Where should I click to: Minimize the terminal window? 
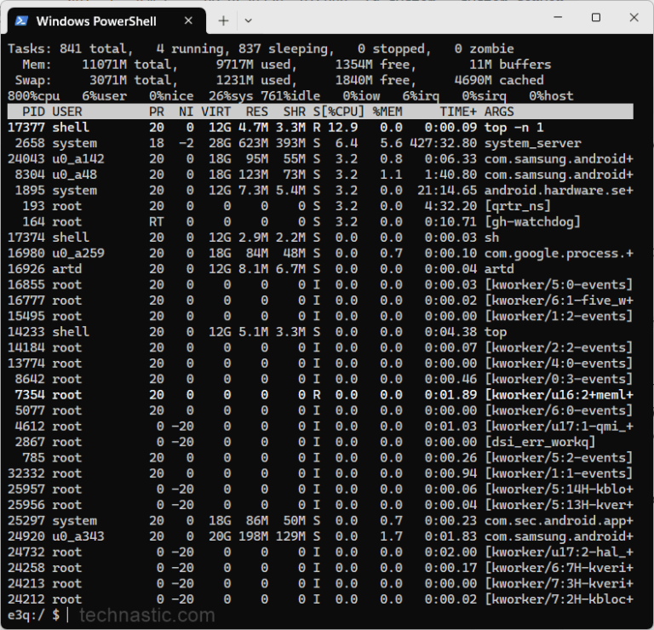(558, 18)
